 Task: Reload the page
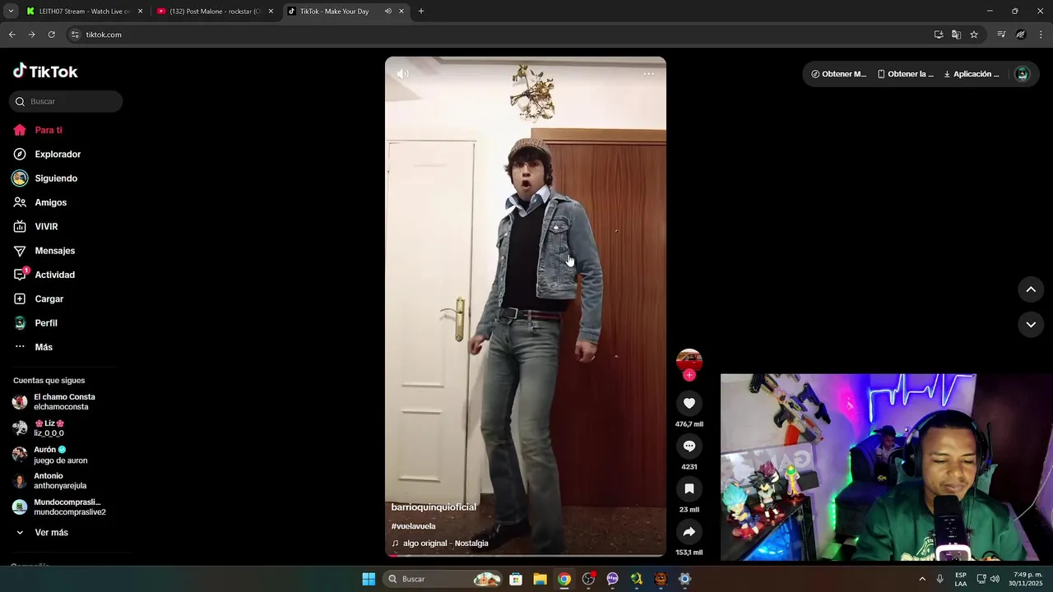pos(51,35)
